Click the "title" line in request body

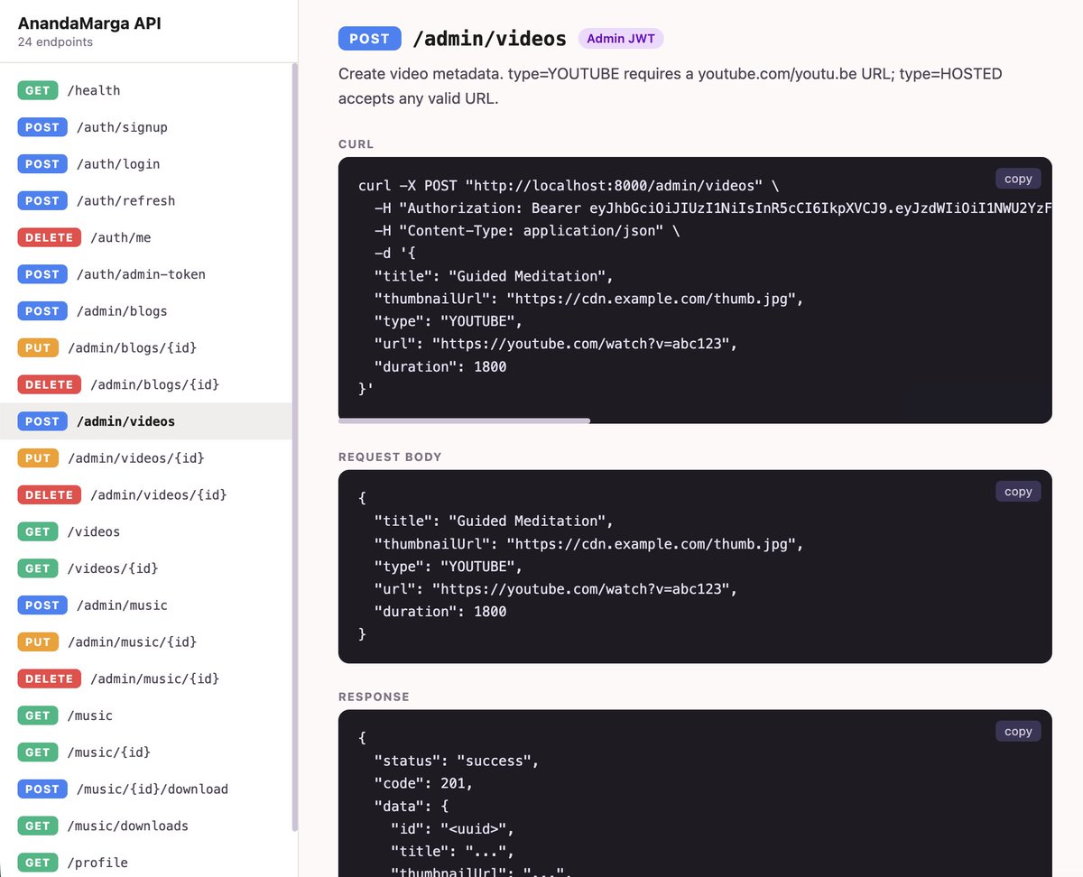[x=494, y=521]
